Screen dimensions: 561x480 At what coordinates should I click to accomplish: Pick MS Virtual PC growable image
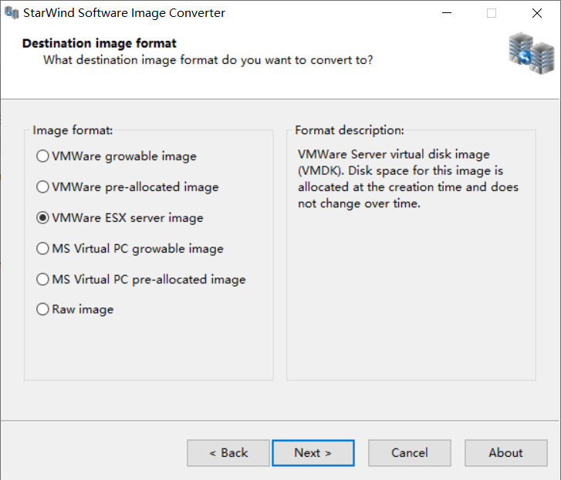pos(42,249)
